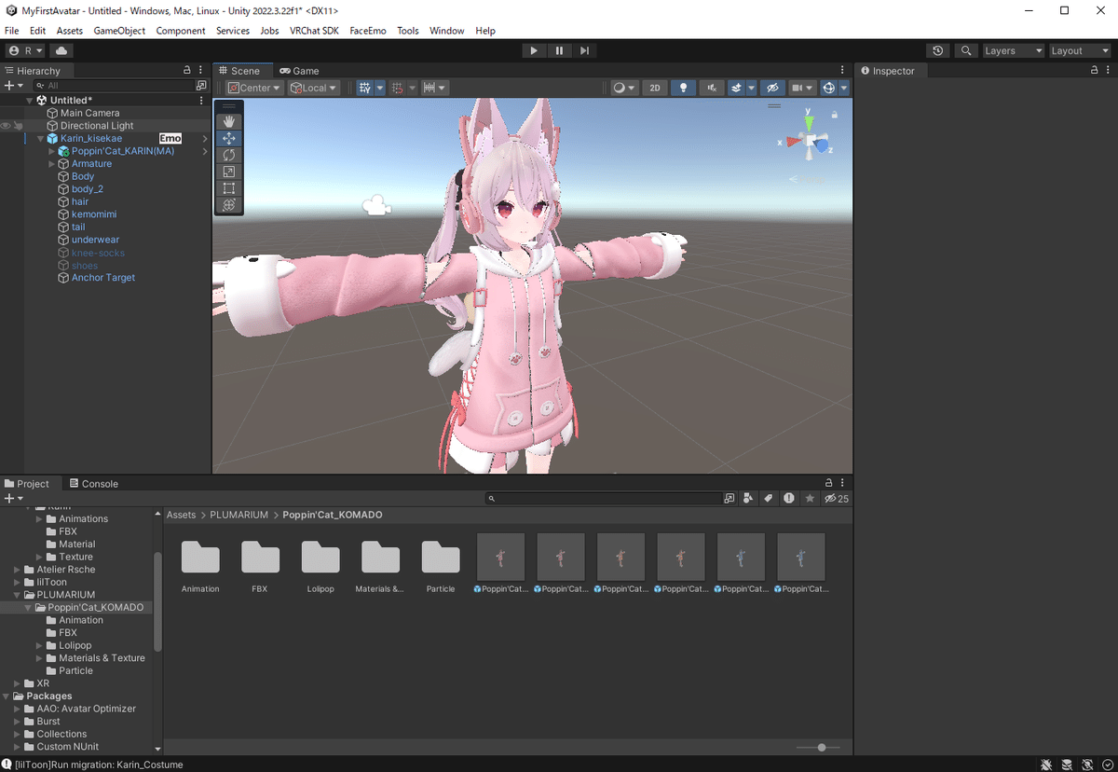Select the AAO: Avatar Optimizer package folder

coord(86,709)
